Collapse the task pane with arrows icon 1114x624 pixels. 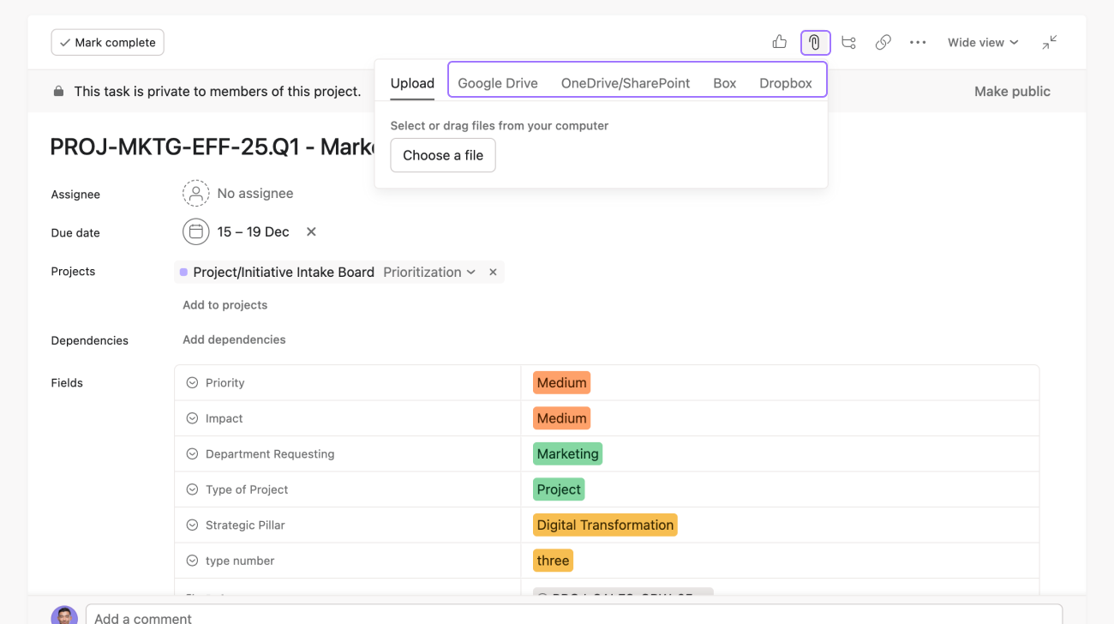coord(1050,42)
